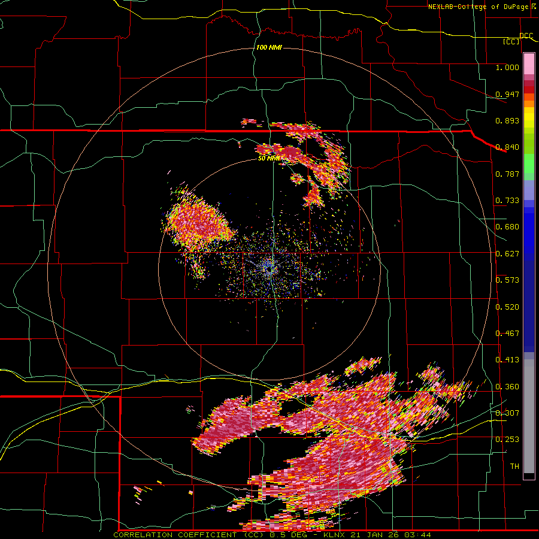Click the 0.467 legend value
The image size is (539, 539).
pos(507,333)
